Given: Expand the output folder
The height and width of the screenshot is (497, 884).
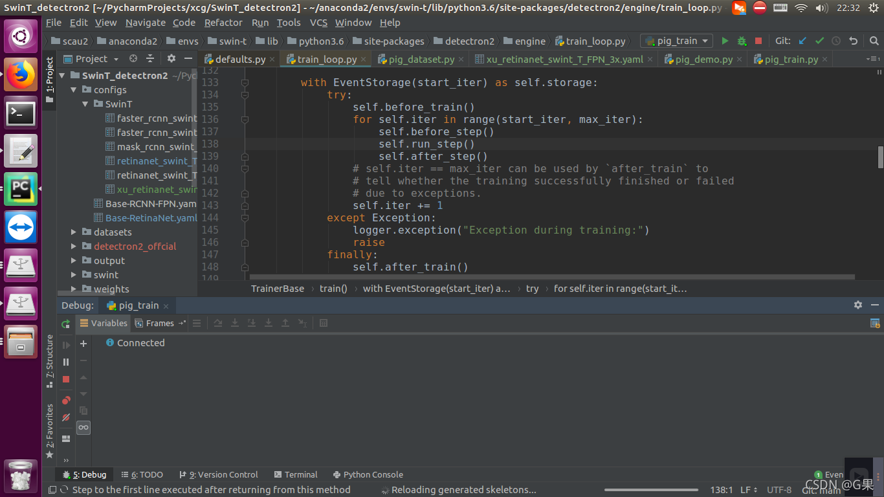Looking at the screenshot, I should coord(74,261).
